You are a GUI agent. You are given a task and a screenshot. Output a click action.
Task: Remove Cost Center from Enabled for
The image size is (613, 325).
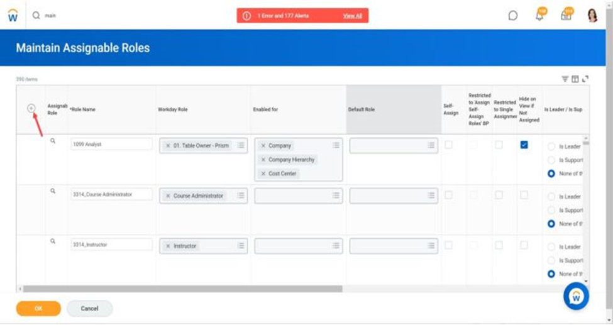(x=263, y=174)
